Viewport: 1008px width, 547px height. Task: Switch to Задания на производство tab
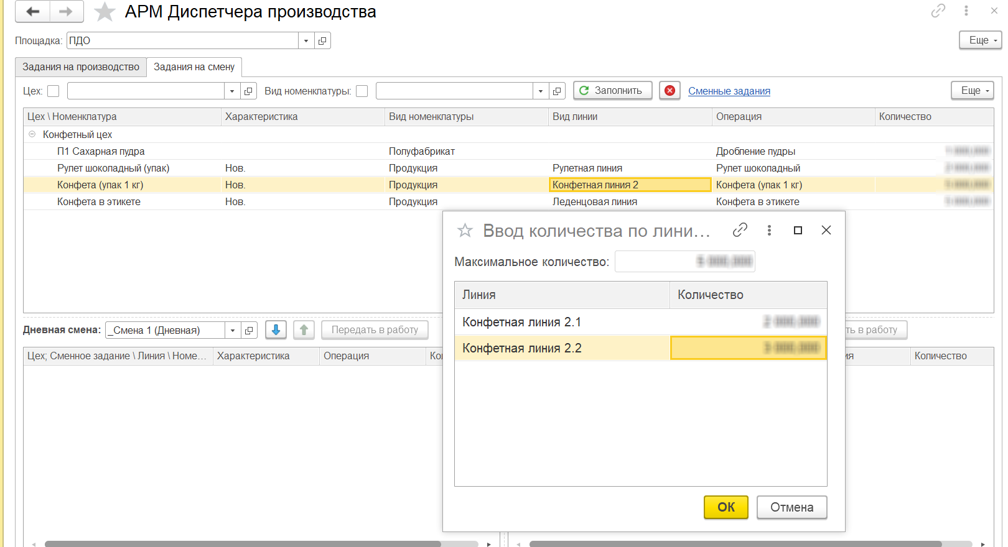(81, 67)
